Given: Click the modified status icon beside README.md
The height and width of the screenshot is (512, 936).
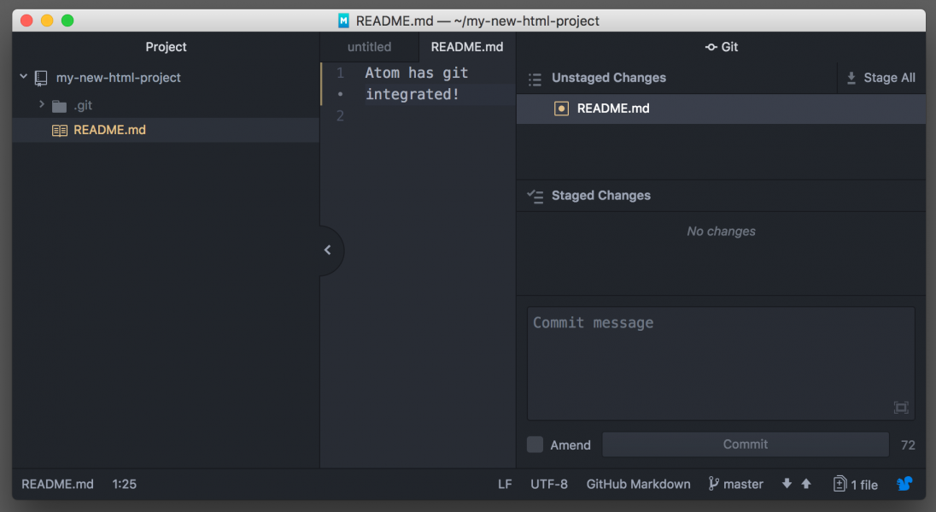Looking at the screenshot, I should [561, 109].
